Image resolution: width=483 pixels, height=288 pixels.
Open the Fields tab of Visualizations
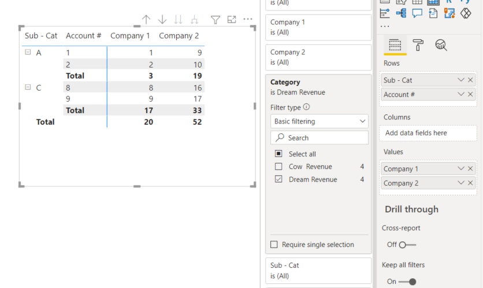[395, 45]
